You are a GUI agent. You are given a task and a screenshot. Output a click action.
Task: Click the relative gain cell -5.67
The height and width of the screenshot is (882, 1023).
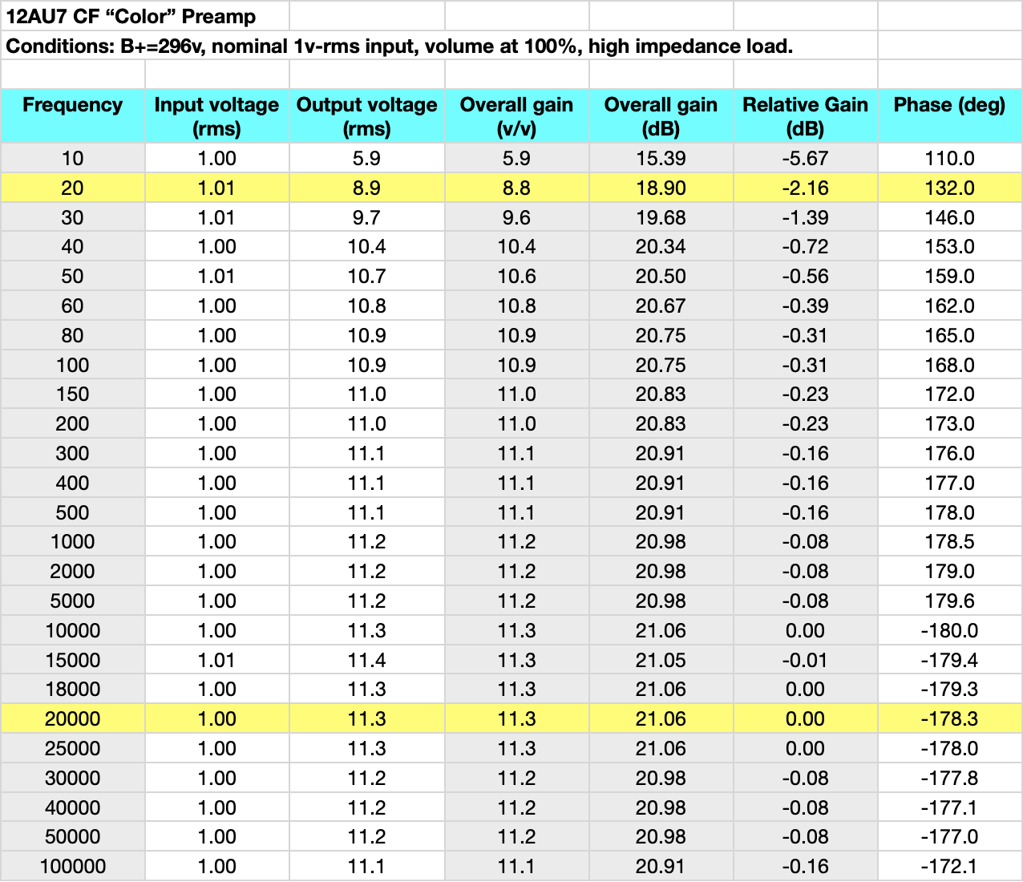coord(805,158)
